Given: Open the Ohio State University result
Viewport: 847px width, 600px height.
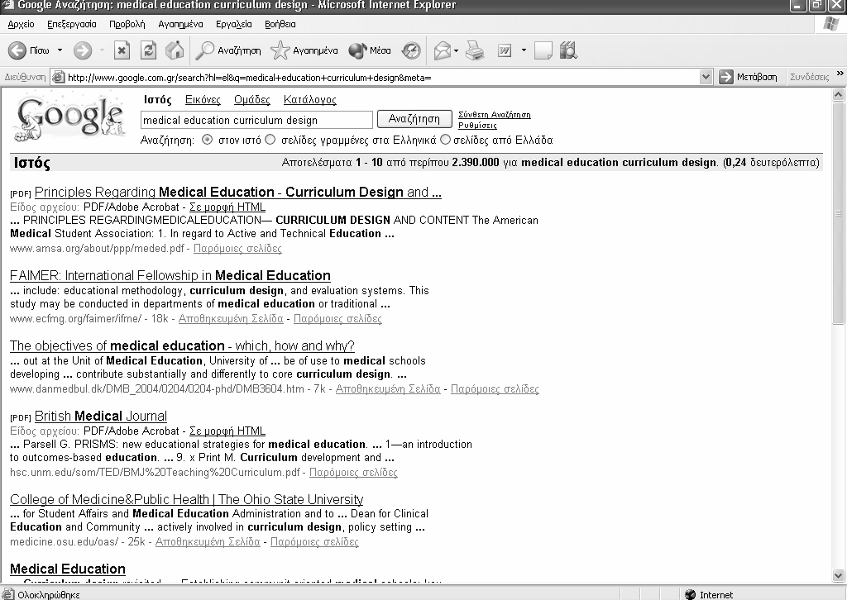Looking at the screenshot, I should 186,500.
